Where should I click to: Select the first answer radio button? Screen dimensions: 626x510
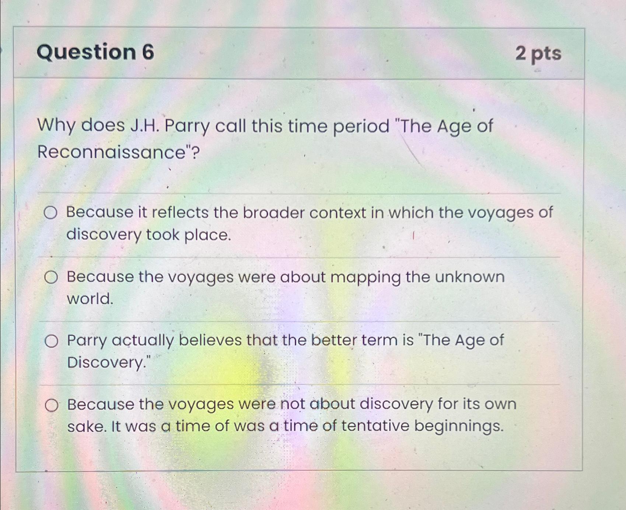pos(52,212)
